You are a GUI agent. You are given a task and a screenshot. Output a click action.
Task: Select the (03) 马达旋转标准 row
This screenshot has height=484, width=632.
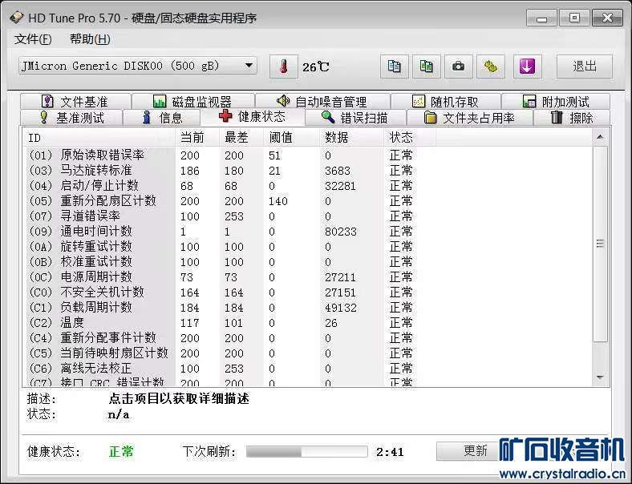pyautogui.click(x=308, y=171)
